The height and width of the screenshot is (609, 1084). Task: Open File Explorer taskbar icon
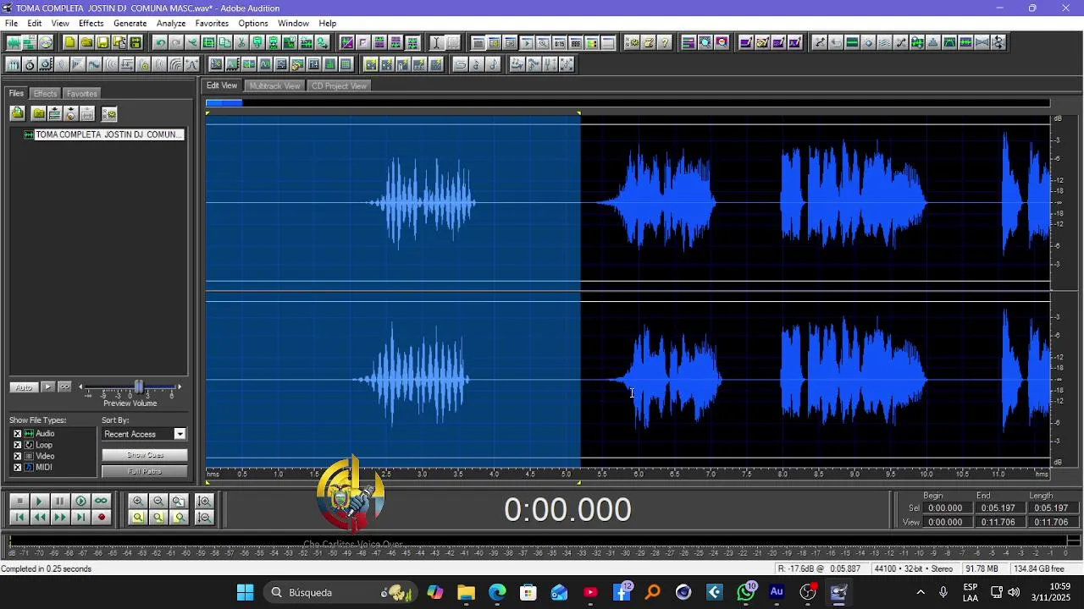466,592
